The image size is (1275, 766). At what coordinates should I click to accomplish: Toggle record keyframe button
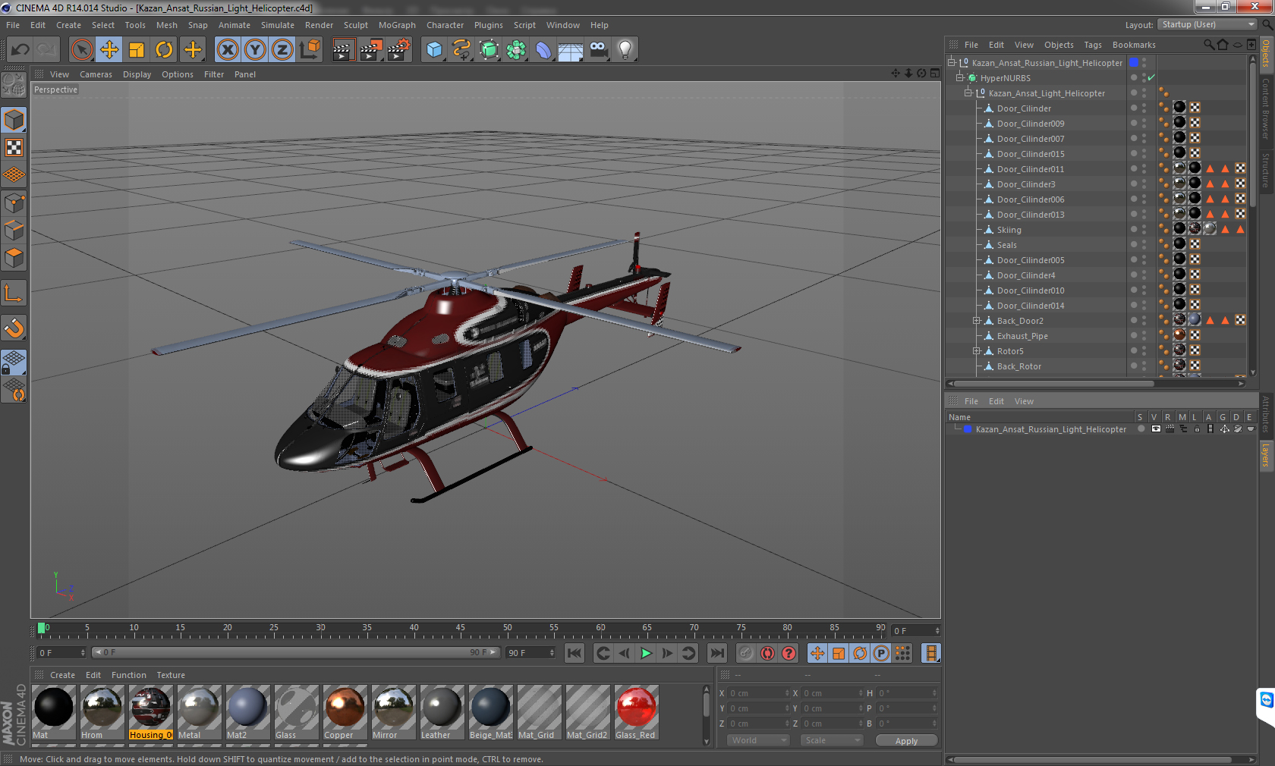pos(746,653)
